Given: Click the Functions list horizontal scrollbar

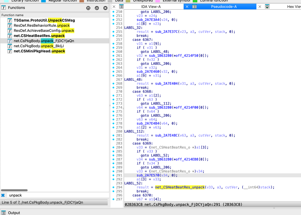Looking at the screenshot, I should pos(14,190).
